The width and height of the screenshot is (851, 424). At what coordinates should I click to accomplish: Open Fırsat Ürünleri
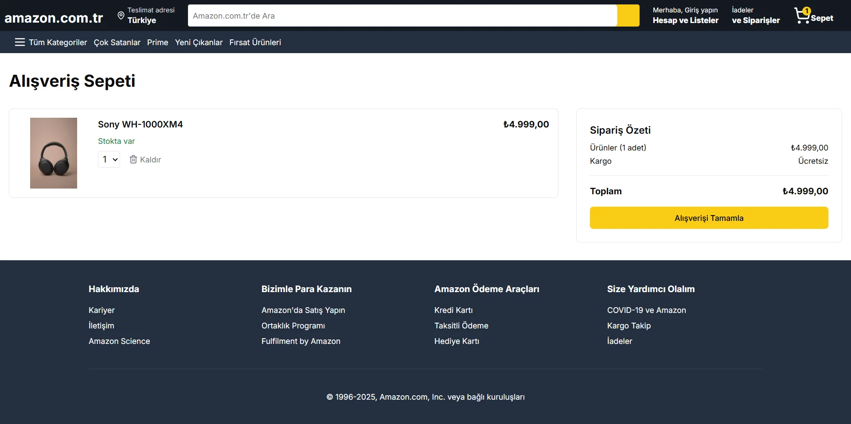[255, 42]
